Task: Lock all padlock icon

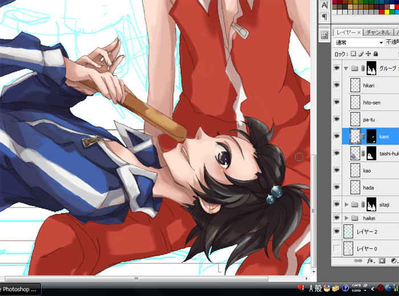Action: pos(376,54)
